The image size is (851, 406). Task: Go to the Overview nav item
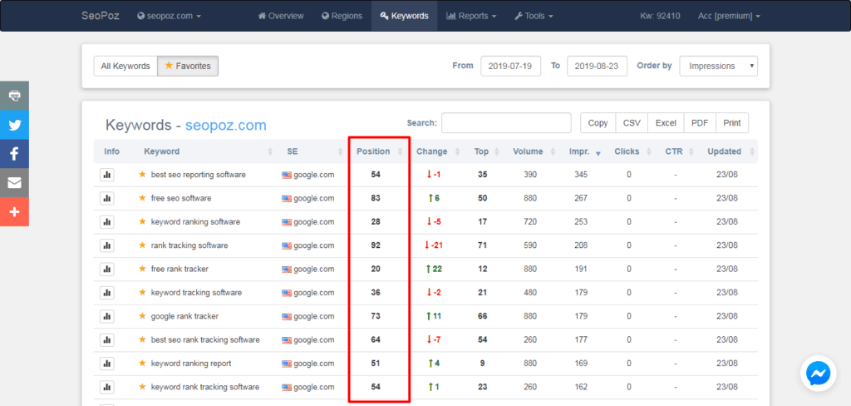[281, 16]
